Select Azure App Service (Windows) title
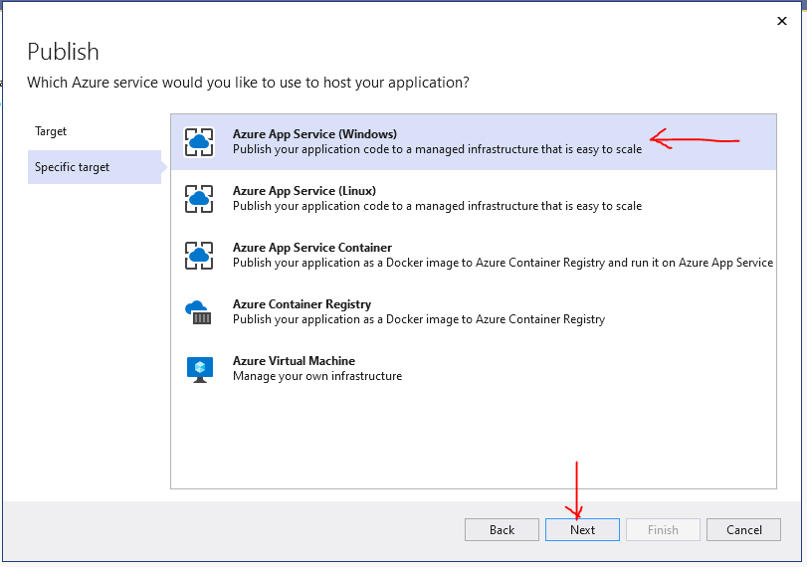Image resolution: width=807 pixels, height=567 pixels. (x=314, y=133)
